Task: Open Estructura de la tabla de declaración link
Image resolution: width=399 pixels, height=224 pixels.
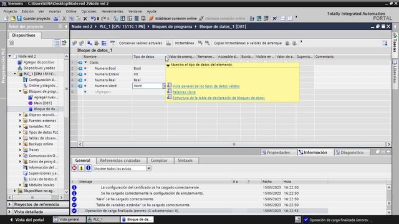Action: tap(219, 98)
